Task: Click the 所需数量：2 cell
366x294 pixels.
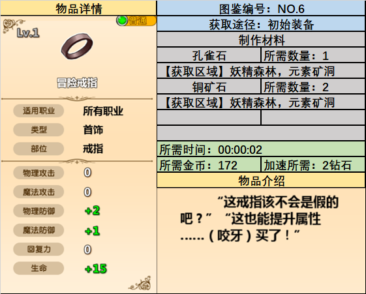Action: [313, 87]
